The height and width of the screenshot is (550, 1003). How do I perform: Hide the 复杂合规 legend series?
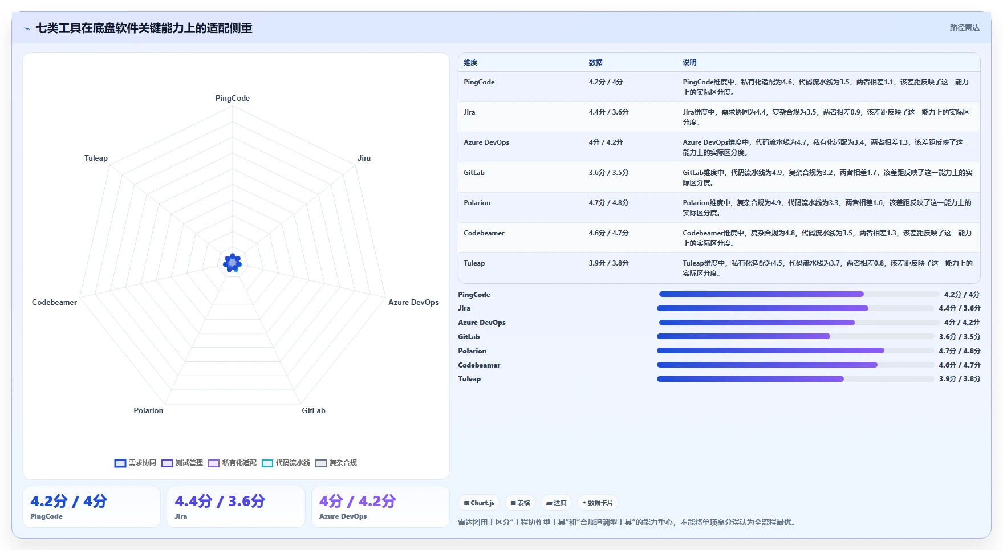point(336,463)
